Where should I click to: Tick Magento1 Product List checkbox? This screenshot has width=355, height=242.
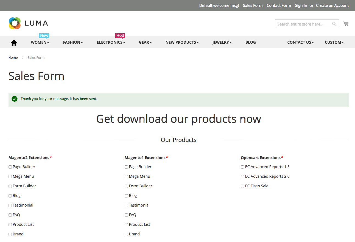click(x=126, y=225)
